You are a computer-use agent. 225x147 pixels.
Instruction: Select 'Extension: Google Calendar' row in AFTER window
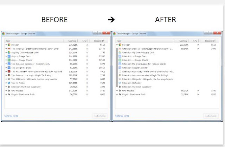click(167, 68)
